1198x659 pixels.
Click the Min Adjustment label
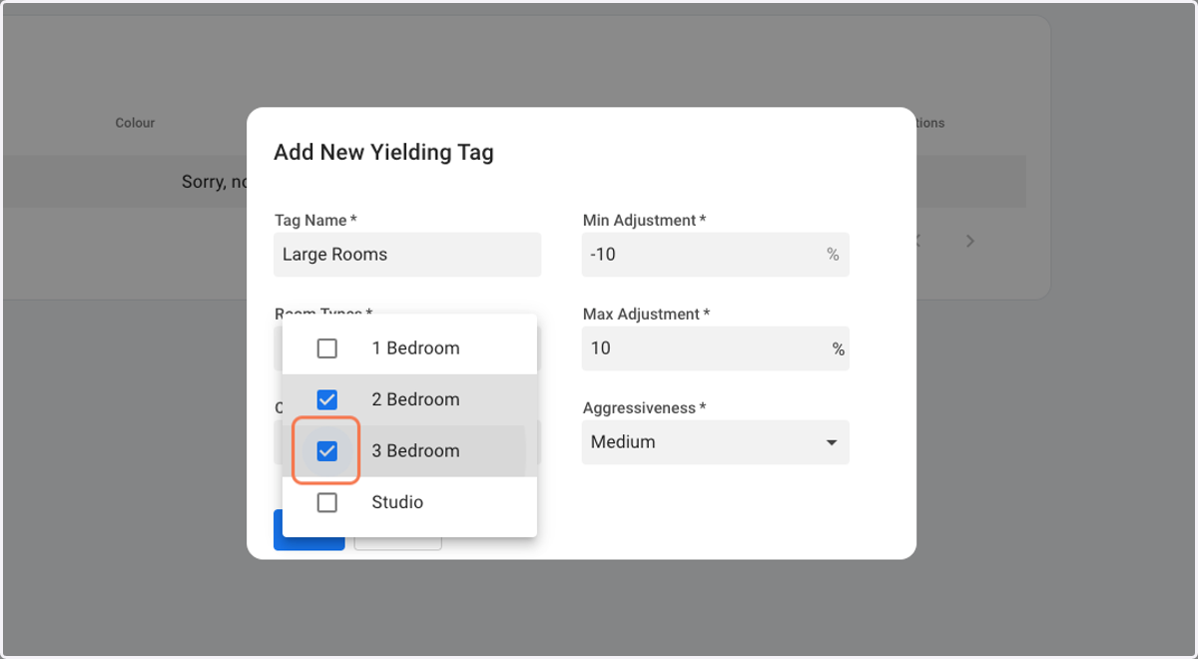(x=644, y=220)
